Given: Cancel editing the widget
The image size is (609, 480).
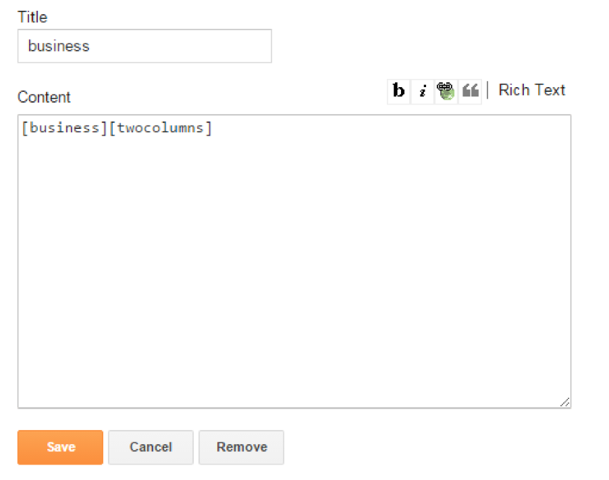Looking at the screenshot, I should point(150,447).
